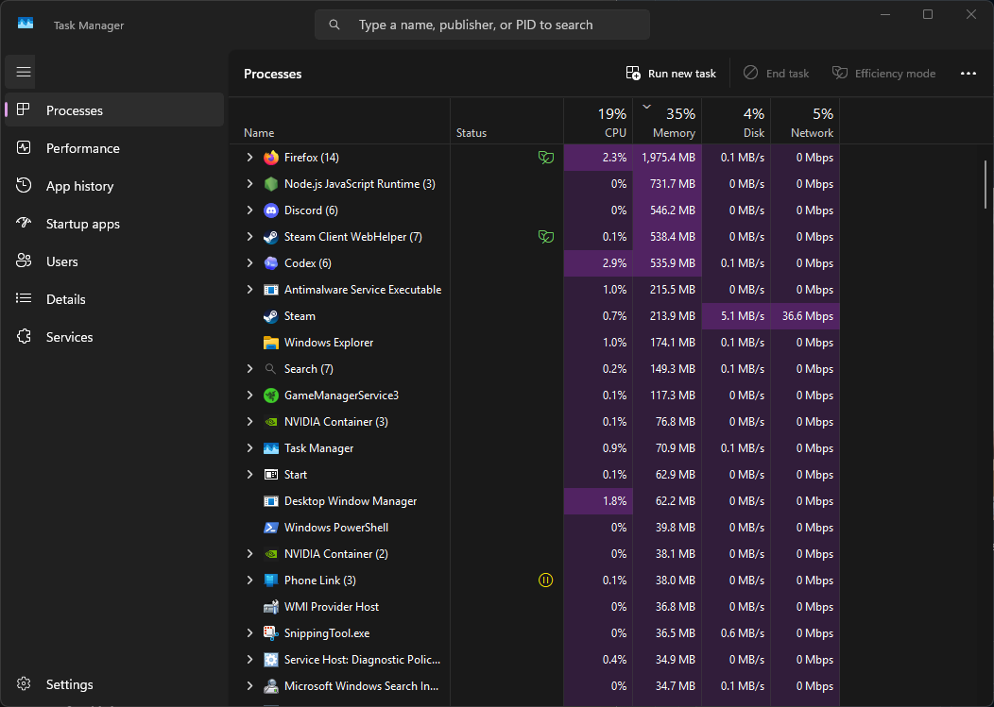Image resolution: width=994 pixels, height=707 pixels.
Task: Open the hamburger navigation menu
Action: tap(24, 72)
